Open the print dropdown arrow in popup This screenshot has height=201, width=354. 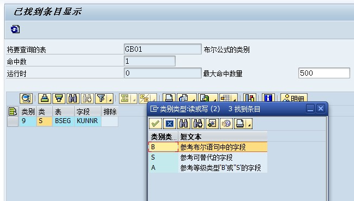point(249,124)
